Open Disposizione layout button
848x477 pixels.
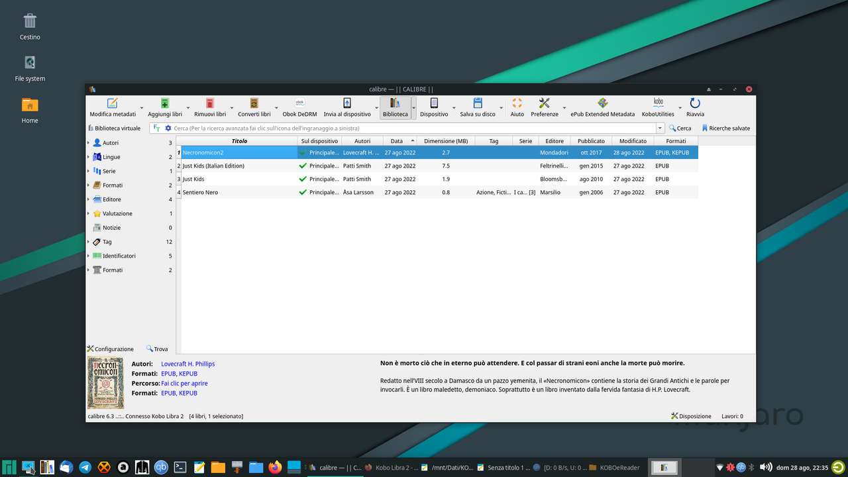pyautogui.click(x=691, y=416)
